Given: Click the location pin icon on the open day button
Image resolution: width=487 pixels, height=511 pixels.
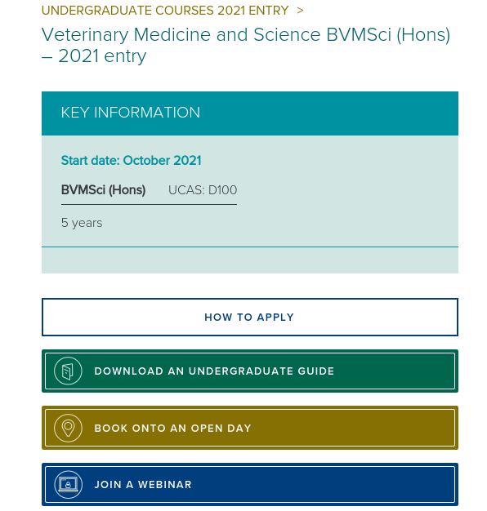Looking at the screenshot, I should click(68, 428).
